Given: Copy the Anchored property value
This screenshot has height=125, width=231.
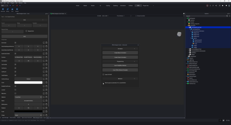Looking at the screenshot, I should pos(44,43).
